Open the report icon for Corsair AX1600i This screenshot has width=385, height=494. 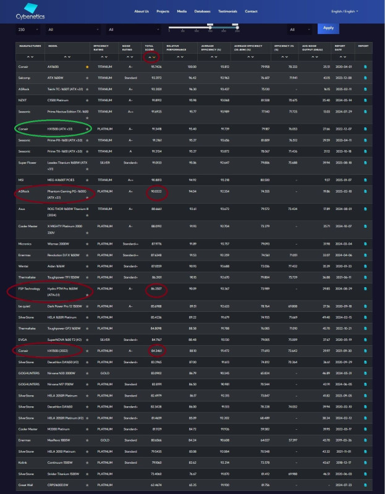[365, 67]
